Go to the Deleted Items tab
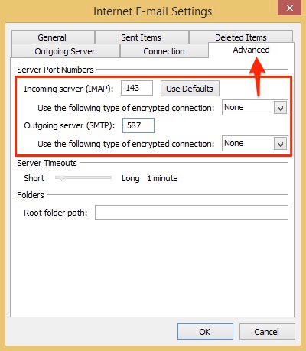Screen dimensions: 306x351 coord(241,37)
